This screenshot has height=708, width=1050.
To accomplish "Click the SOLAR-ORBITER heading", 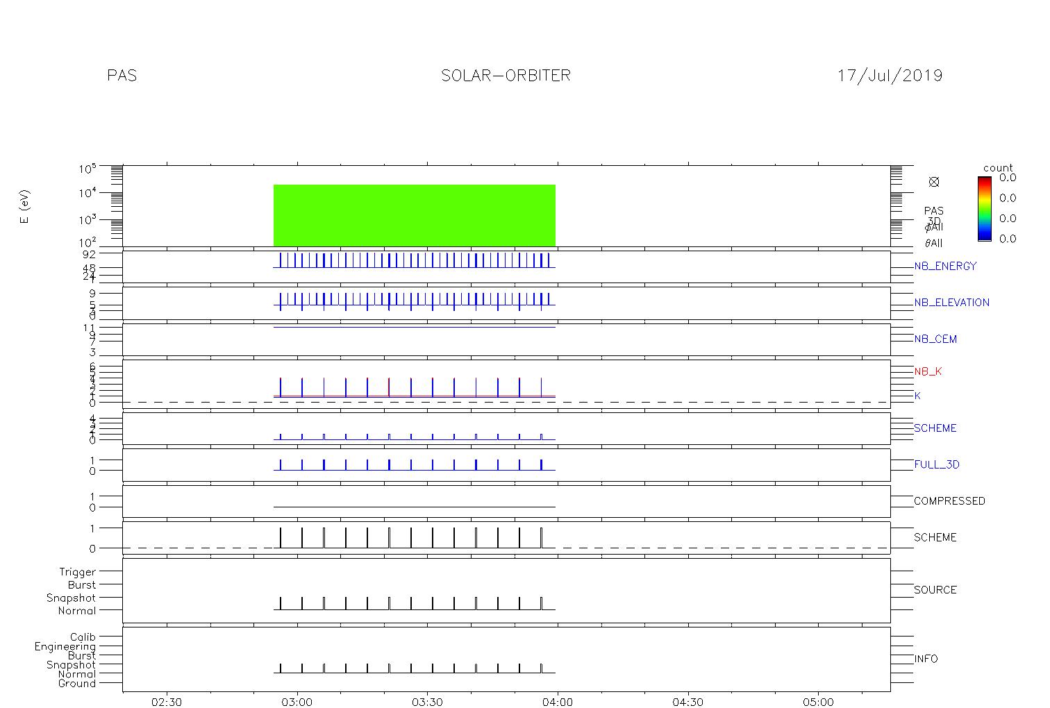I will coord(506,76).
